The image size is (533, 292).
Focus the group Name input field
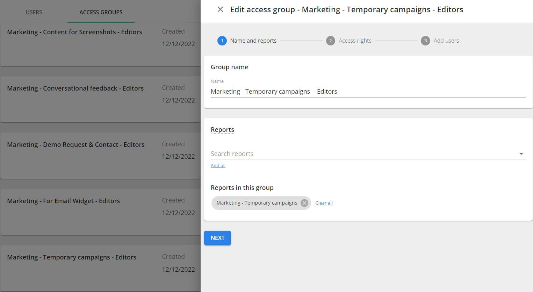368,92
